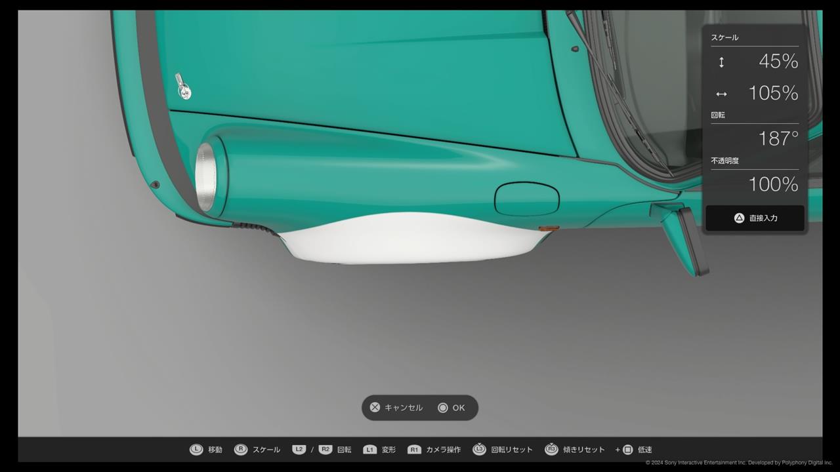Click the R1 camera control icon
The width and height of the screenshot is (840, 472).
click(414, 450)
